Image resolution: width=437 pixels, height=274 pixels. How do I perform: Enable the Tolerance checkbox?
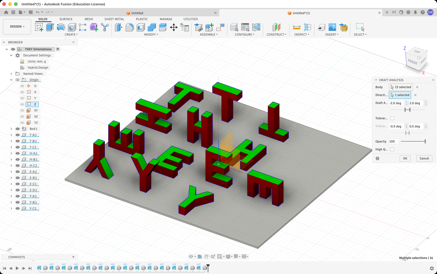coord(392,118)
